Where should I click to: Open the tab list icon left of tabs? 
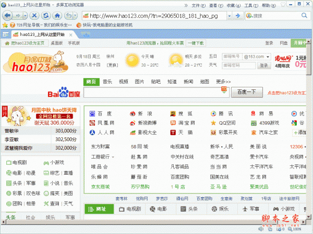click(6, 35)
